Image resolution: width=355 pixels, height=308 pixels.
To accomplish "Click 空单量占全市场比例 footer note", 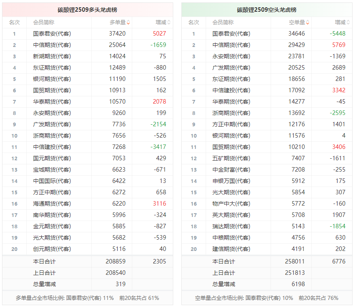I will (267, 298).
